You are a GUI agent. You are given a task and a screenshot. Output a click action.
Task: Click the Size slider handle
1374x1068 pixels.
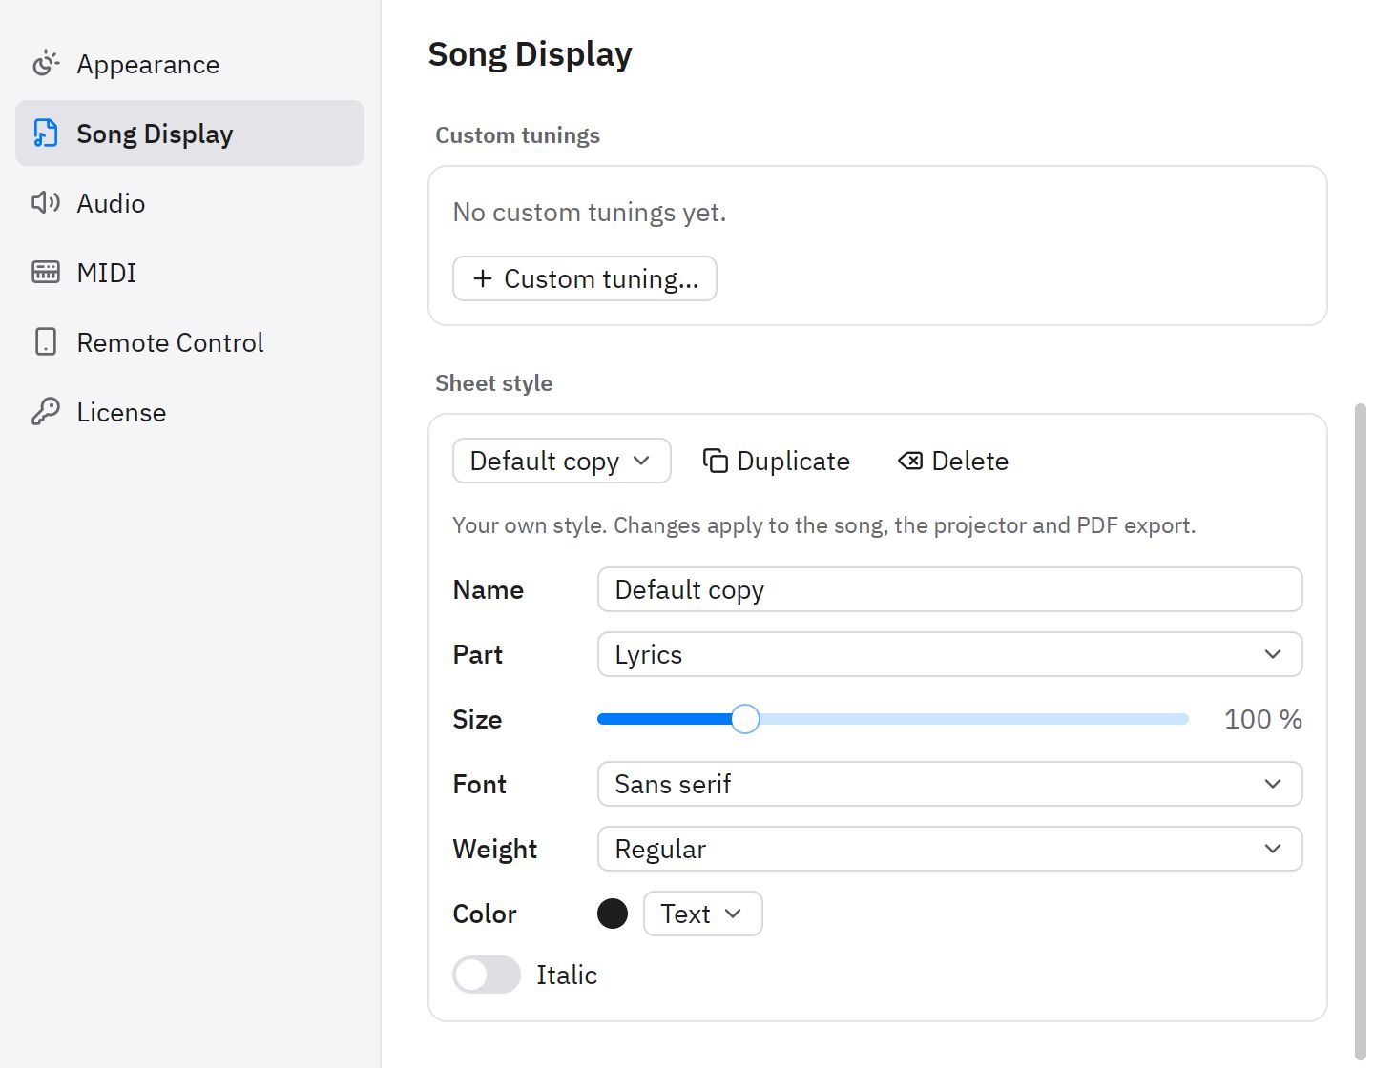(x=745, y=719)
